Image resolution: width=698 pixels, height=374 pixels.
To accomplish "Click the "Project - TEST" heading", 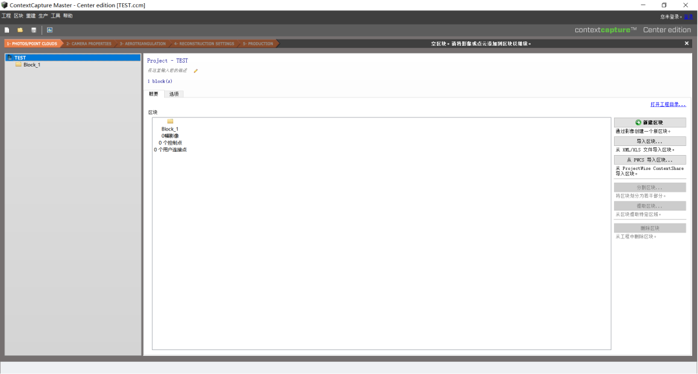I will (168, 61).
